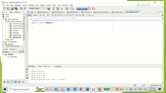The width and height of the screenshot is (166, 93).
Task: Toggle Show Static Members filter in Navigator
Action: (12, 82)
